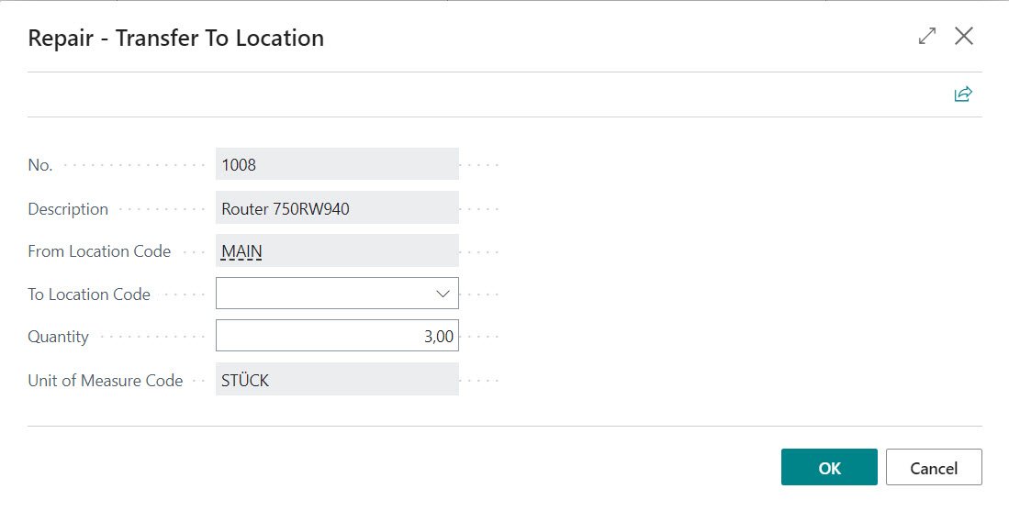Image resolution: width=1009 pixels, height=511 pixels.
Task: Click the Repair - Transfer To Location title
Action: (176, 39)
